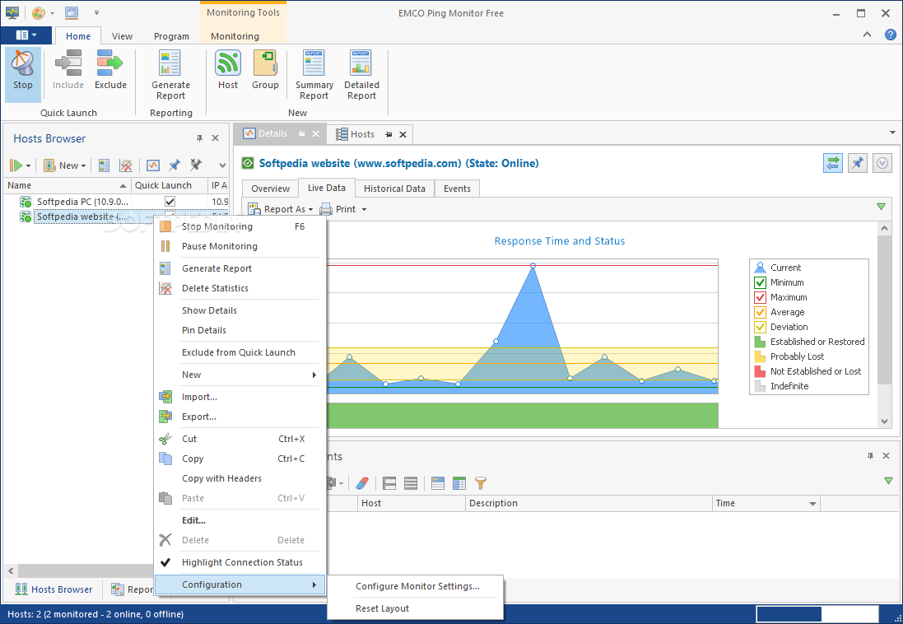Select Pause Monitoring in context menu
This screenshot has width=903, height=624.
pos(240,246)
